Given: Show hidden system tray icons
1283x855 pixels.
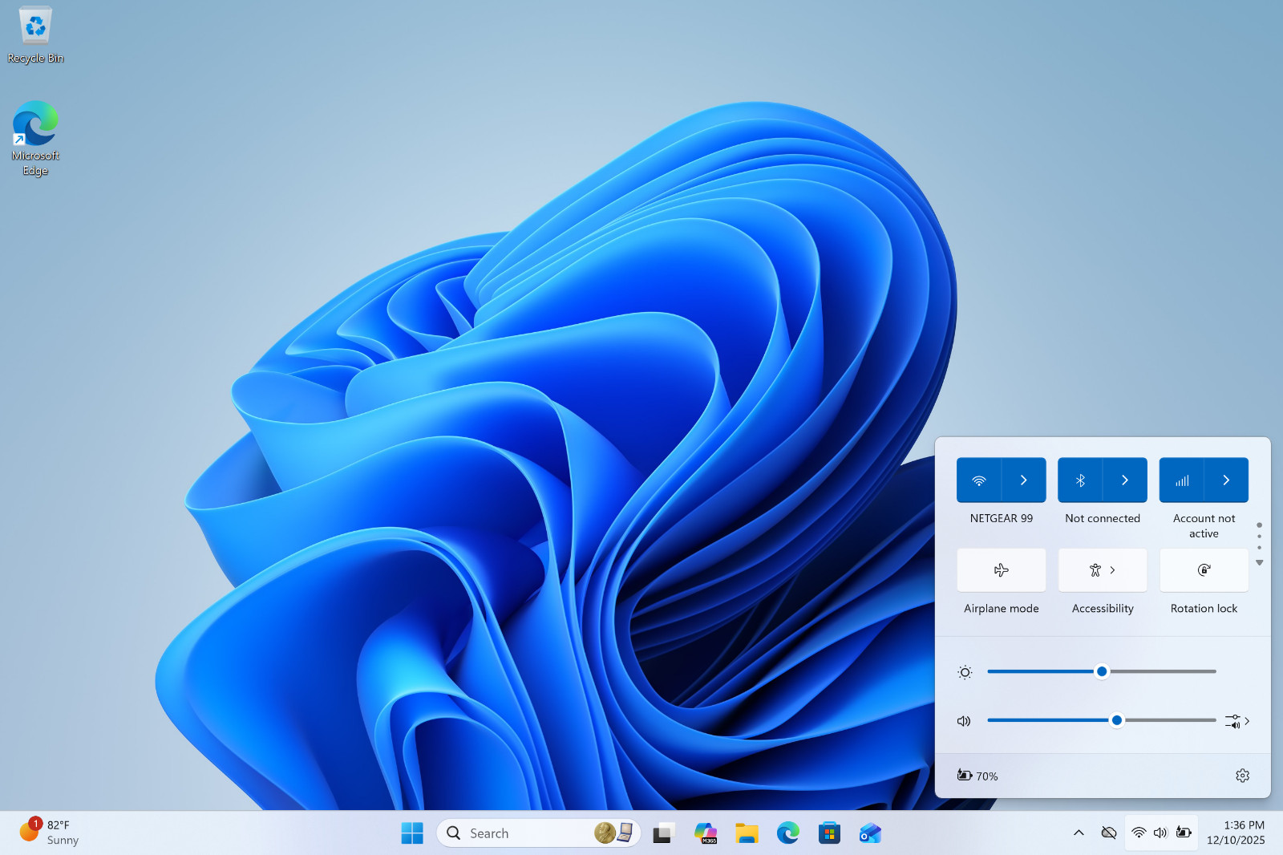Looking at the screenshot, I should [x=1079, y=833].
